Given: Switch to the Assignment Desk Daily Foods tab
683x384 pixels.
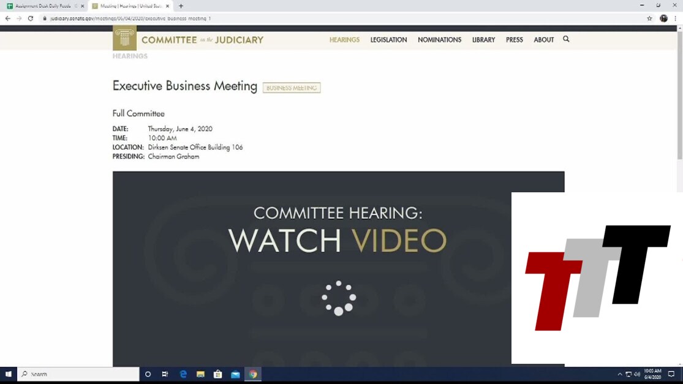Looking at the screenshot, I should pos(43,6).
